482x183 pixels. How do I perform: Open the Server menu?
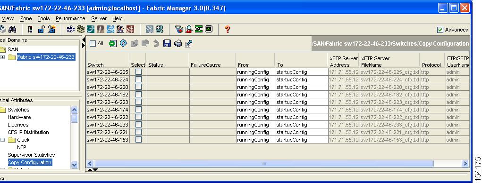tap(99, 19)
